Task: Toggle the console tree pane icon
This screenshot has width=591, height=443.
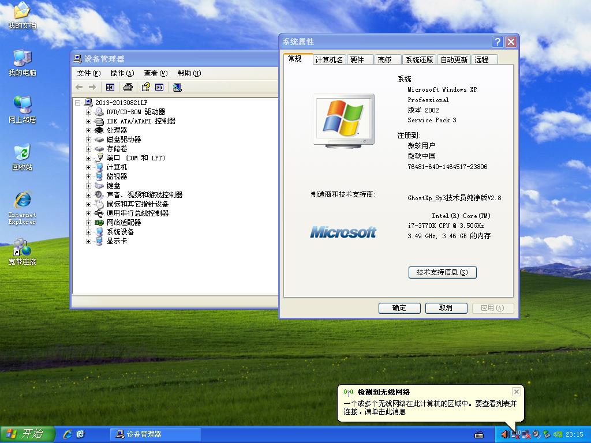Action: [x=110, y=88]
